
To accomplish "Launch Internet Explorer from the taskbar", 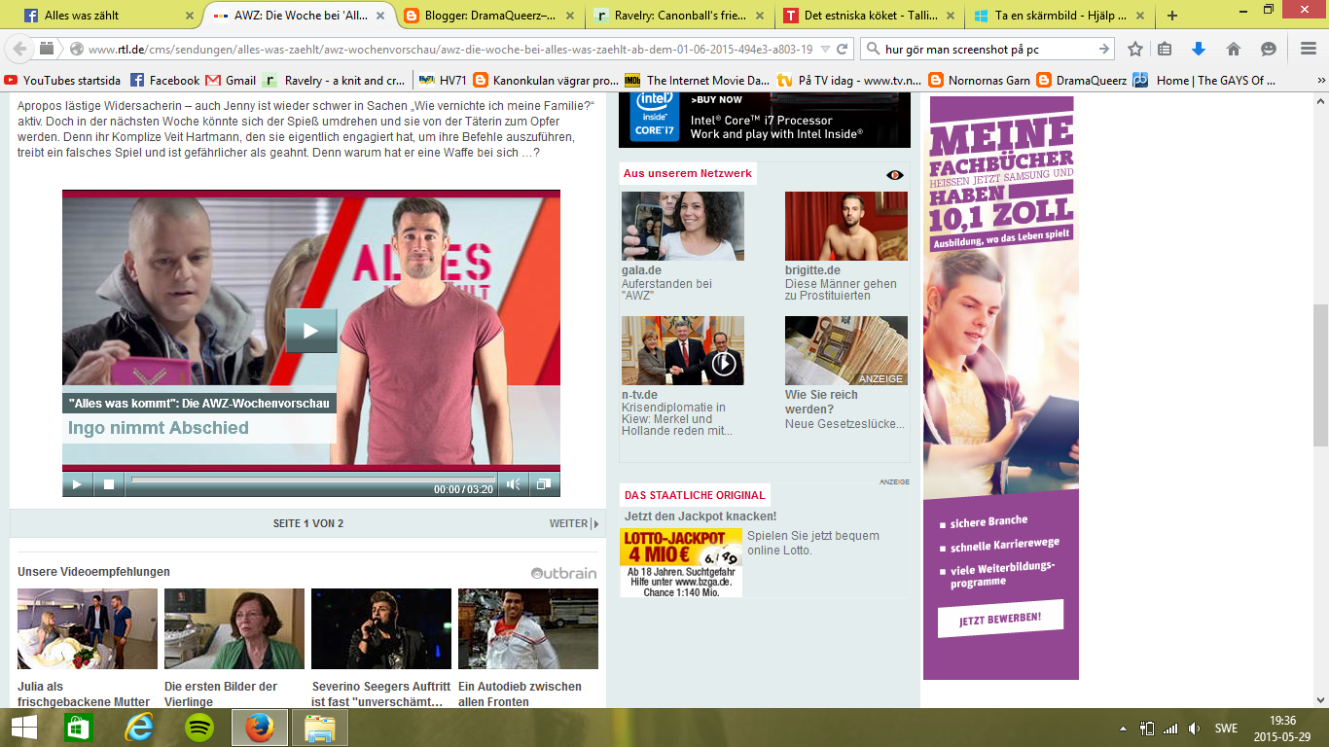I will tap(139, 728).
